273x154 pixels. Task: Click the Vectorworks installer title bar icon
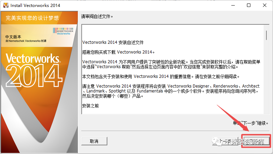(6, 5)
